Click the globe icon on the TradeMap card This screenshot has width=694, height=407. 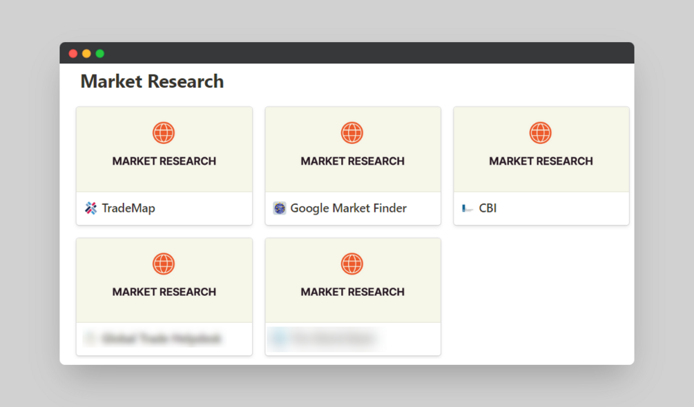click(164, 132)
